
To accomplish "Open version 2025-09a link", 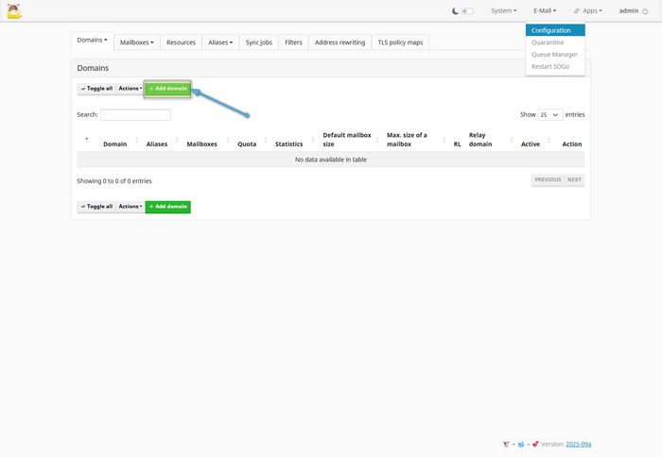I will (x=579, y=445).
